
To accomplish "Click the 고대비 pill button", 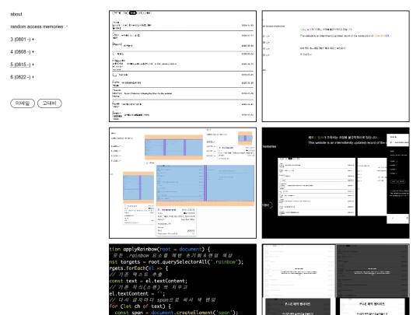I will pos(50,103).
